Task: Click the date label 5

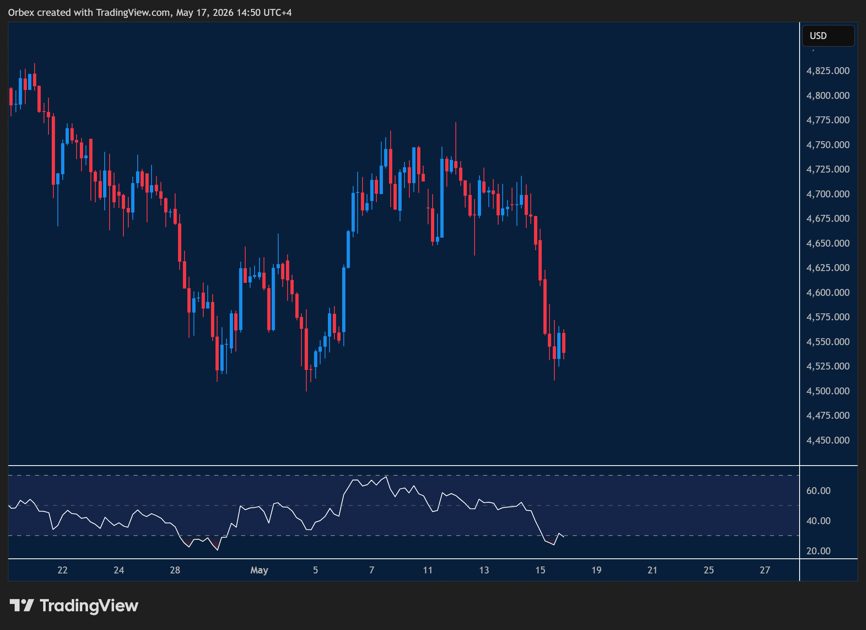Action: click(x=315, y=570)
